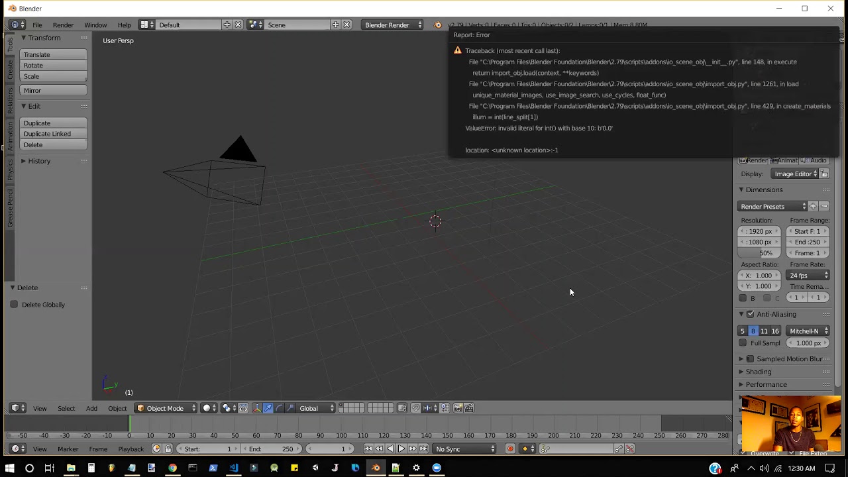Open the keying type diamond selector
848x477 pixels.
click(528, 449)
